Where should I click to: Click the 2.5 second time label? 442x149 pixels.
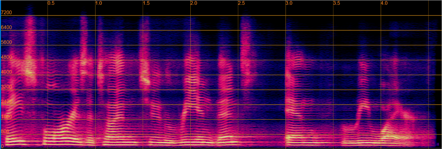tap(242, 3)
